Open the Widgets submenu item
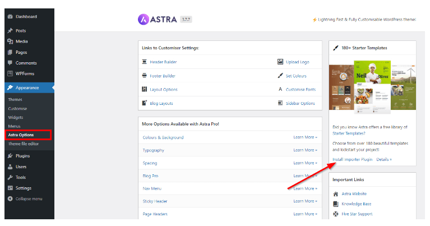 [16, 117]
